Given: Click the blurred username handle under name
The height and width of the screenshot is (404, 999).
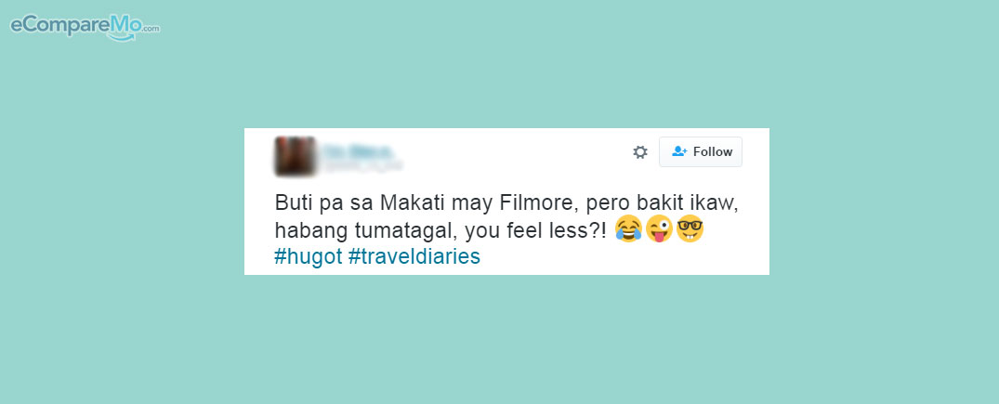Looking at the screenshot, I should pyautogui.click(x=361, y=165).
